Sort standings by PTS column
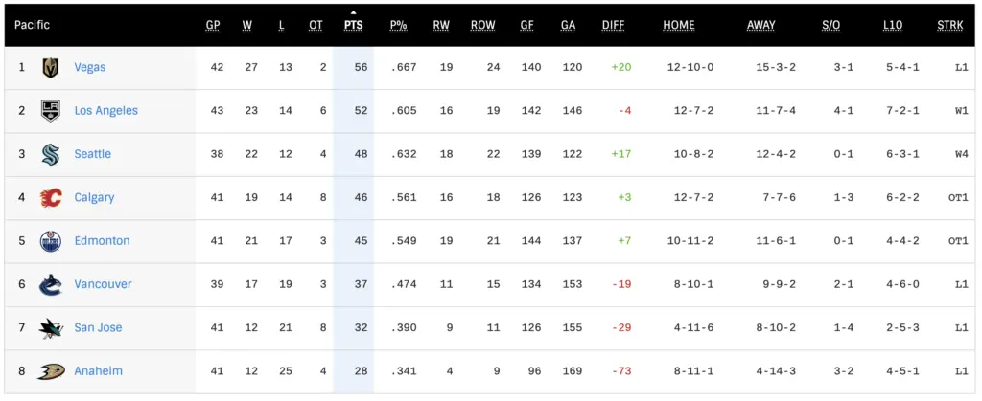 pos(353,25)
